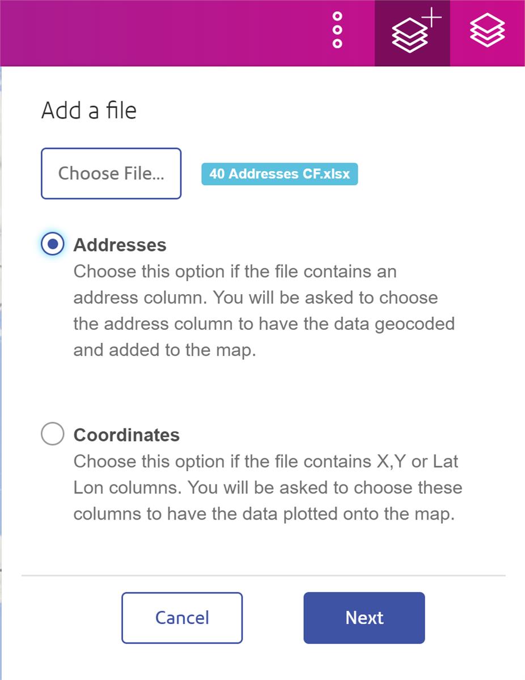The width and height of the screenshot is (525, 680).
Task: Click the bold Addresses option label
Action: pyautogui.click(x=120, y=245)
